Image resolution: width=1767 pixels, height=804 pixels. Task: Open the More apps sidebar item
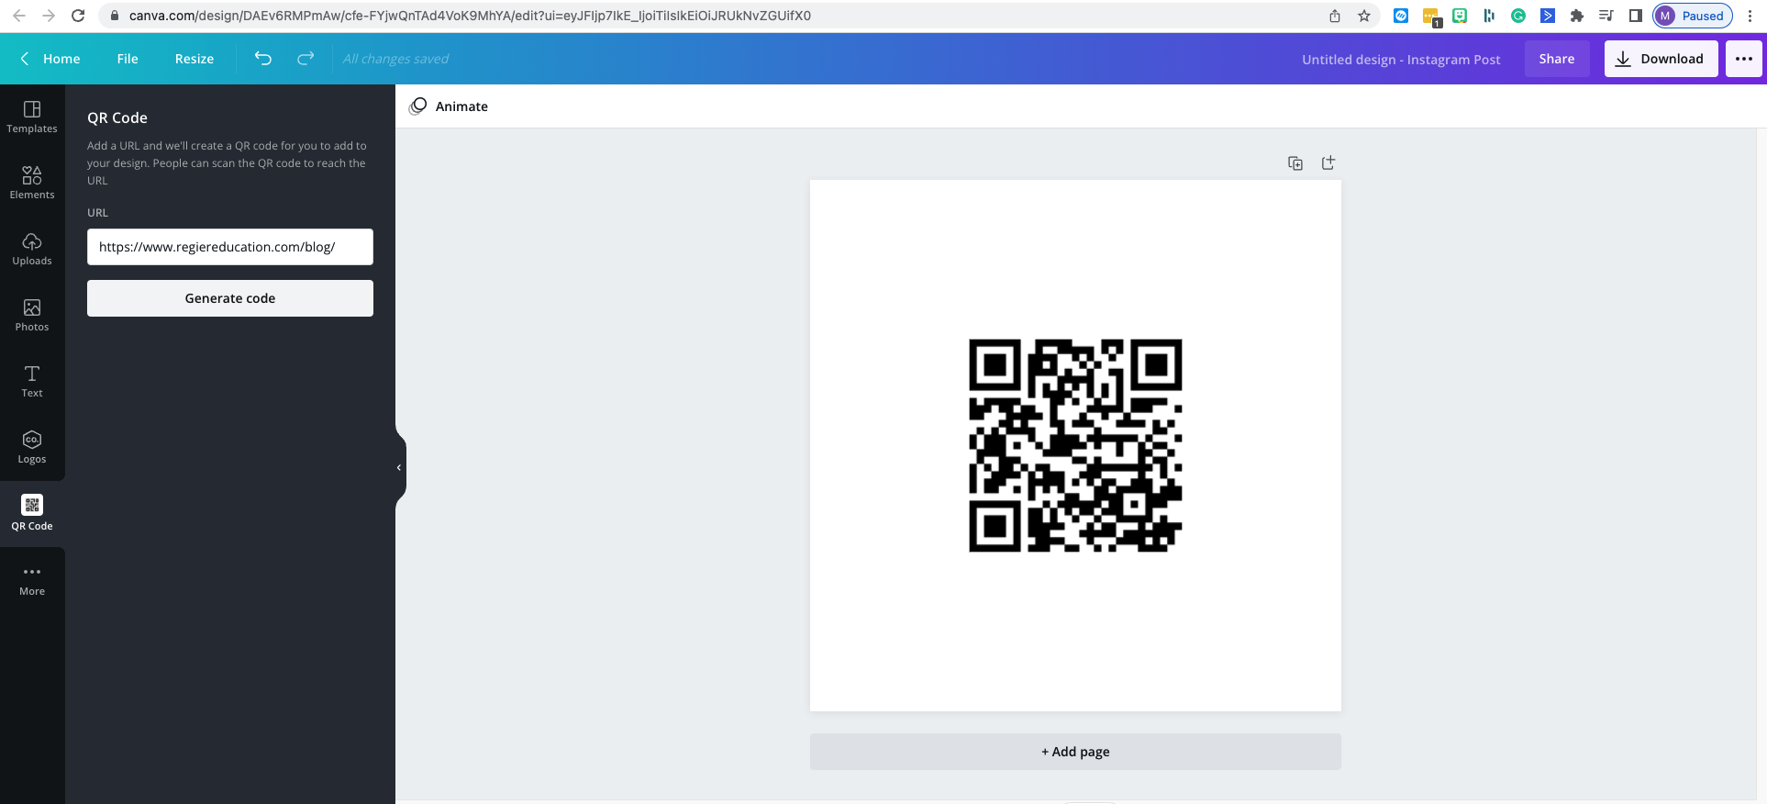pos(32,580)
